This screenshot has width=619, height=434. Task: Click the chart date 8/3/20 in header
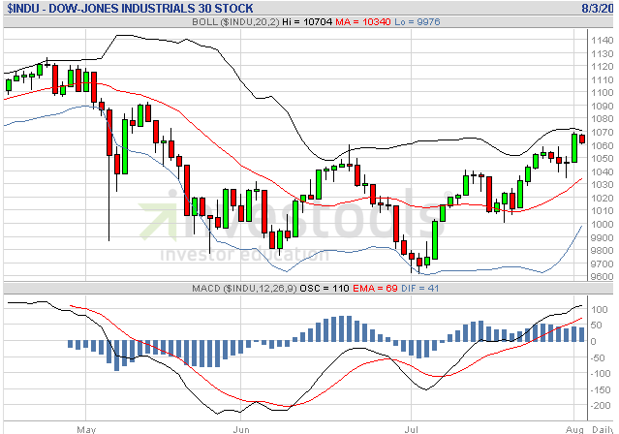pos(598,8)
